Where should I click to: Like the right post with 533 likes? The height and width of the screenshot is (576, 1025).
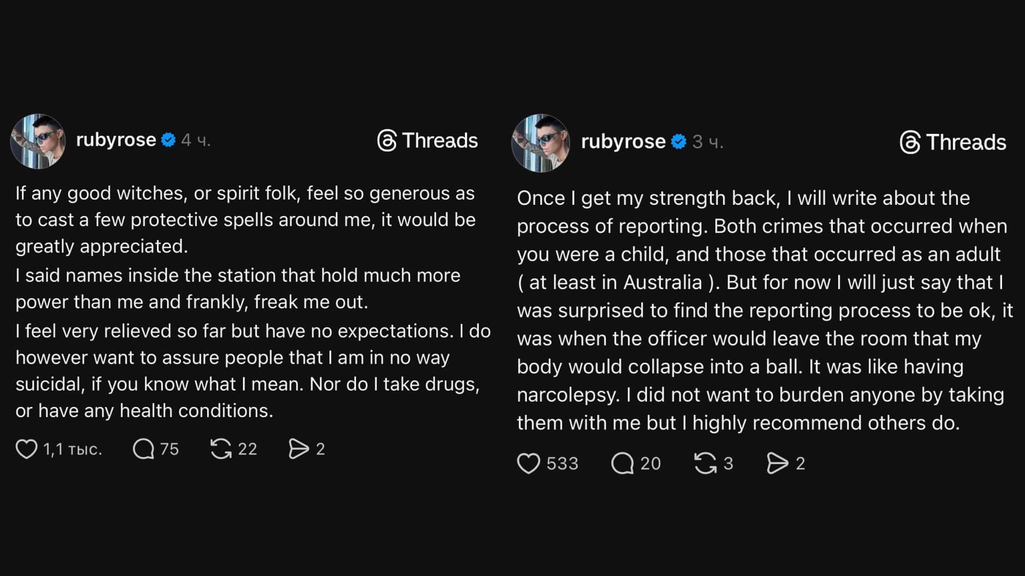click(529, 463)
